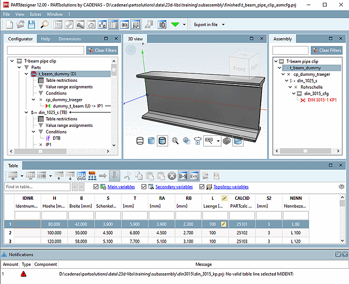Click Clear Filters button in Configurator panel

point(102,50)
